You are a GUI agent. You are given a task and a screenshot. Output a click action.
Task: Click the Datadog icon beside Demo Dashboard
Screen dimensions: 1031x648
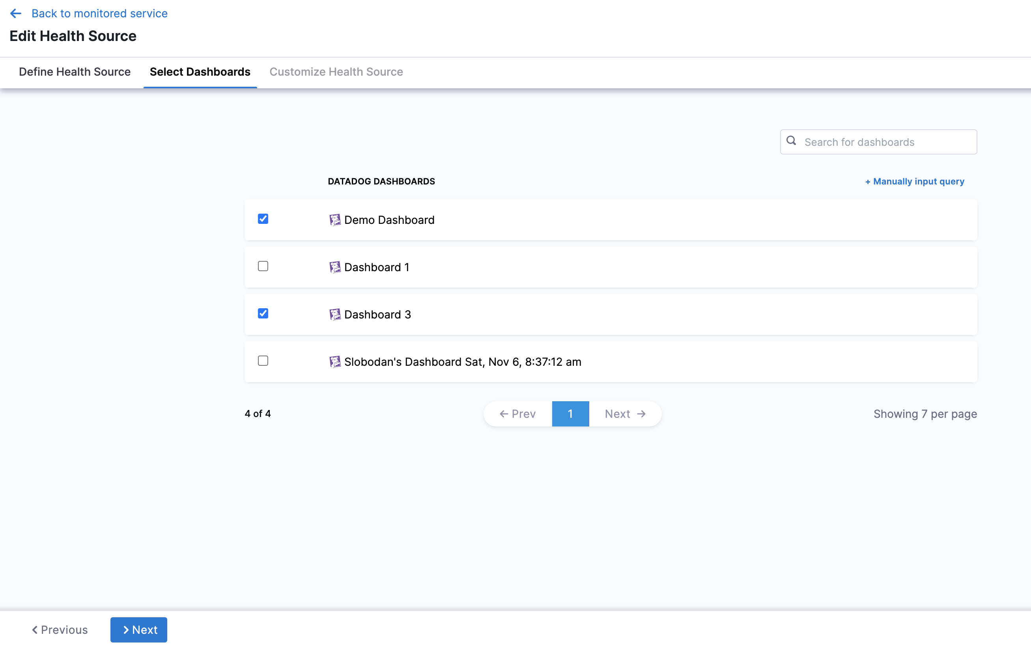pyautogui.click(x=335, y=220)
